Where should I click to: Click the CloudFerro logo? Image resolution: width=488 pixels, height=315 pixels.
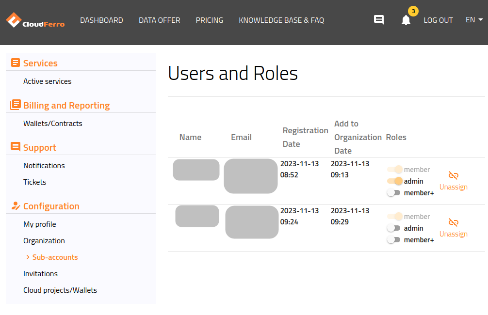click(x=34, y=20)
